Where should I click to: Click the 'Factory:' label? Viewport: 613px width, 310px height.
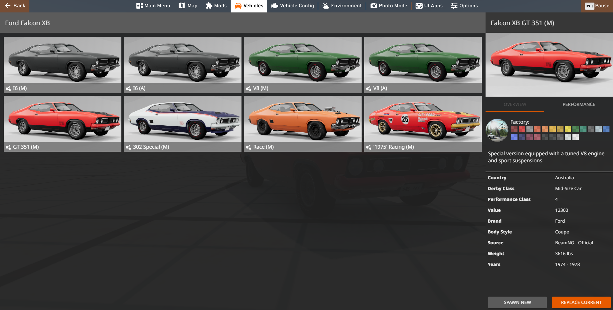pos(520,122)
